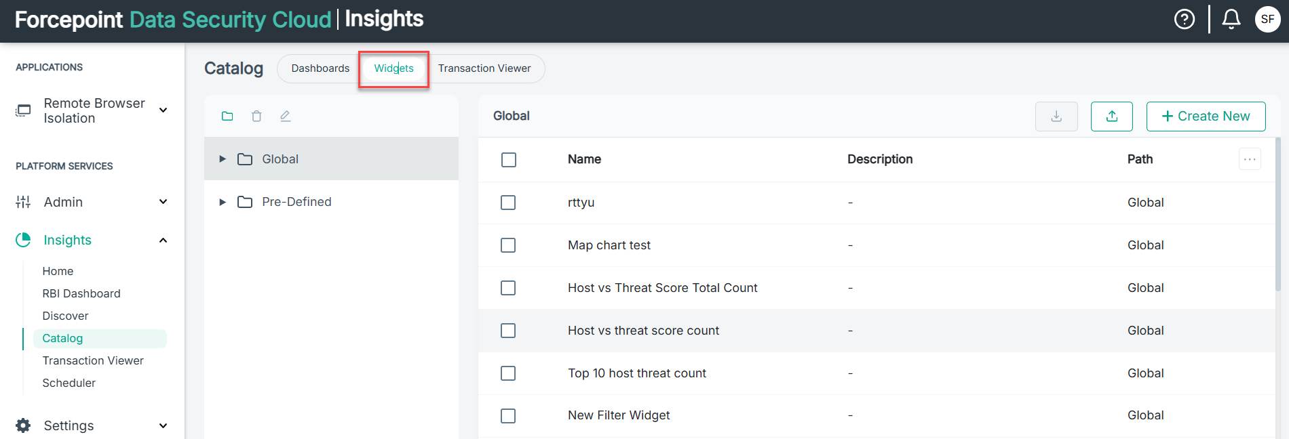Click Remote Browser Isolation label
1289x439 pixels.
click(x=94, y=110)
